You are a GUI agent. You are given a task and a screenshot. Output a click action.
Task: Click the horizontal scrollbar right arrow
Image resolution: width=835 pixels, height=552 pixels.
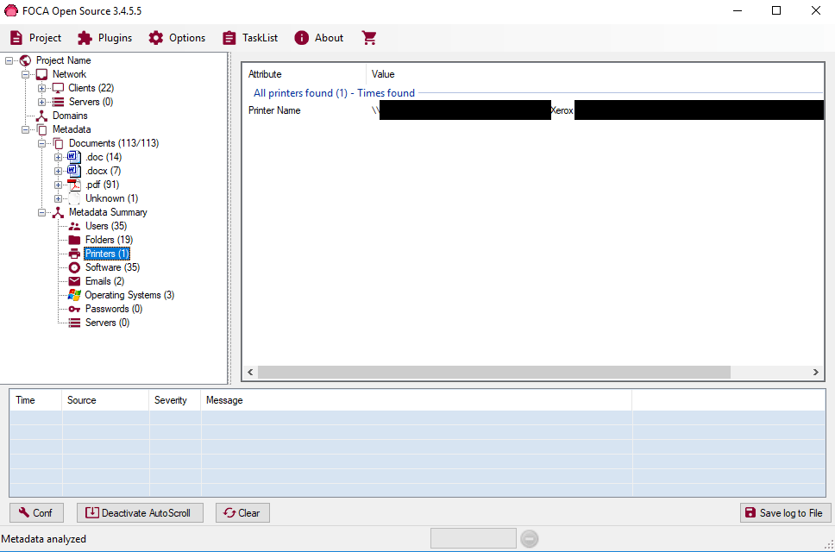816,373
